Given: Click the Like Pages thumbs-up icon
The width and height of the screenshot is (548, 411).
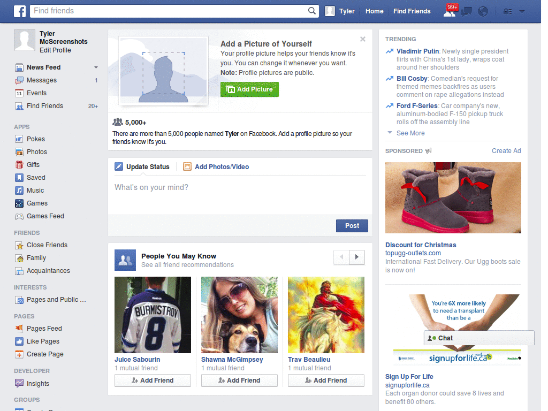Looking at the screenshot, I should click(19, 341).
